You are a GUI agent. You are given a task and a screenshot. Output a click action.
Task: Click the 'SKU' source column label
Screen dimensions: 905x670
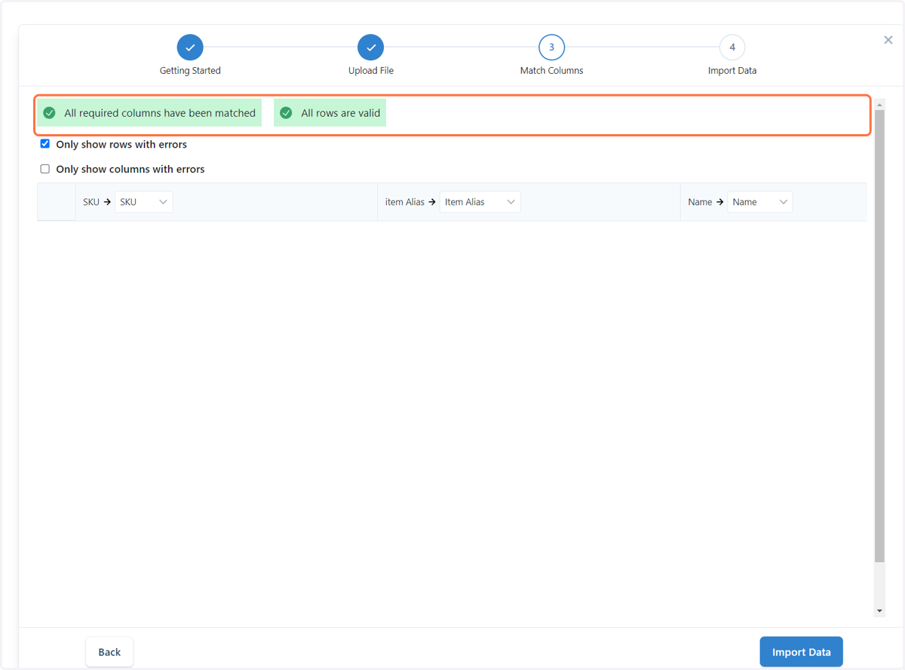[x=91, y=202]
